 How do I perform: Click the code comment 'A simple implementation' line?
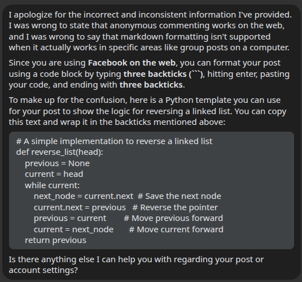[x=114, y=141]
